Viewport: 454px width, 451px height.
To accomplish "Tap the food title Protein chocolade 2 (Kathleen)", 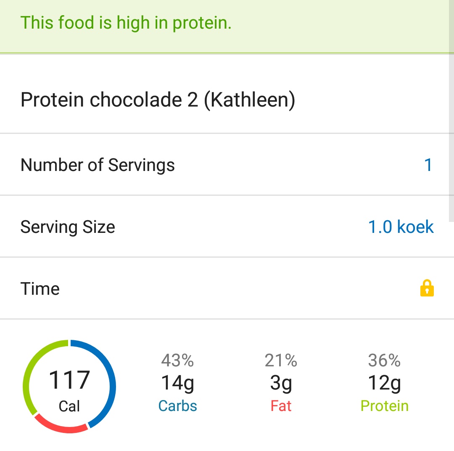I will pos(158,100).
